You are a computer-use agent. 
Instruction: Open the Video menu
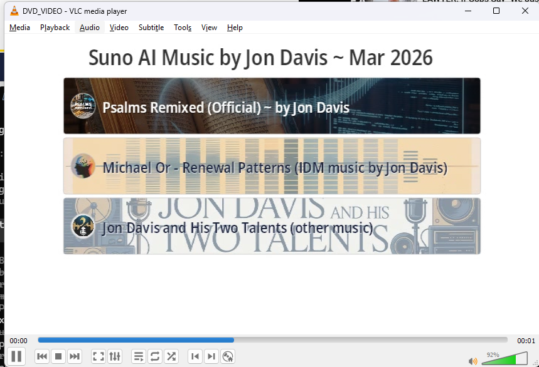[119, 28]
